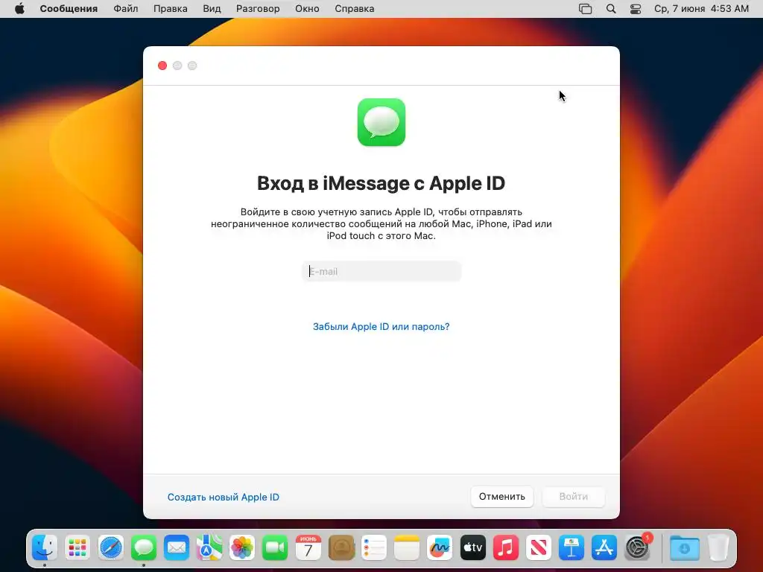Click the Войти button

[x=574, y=497]
